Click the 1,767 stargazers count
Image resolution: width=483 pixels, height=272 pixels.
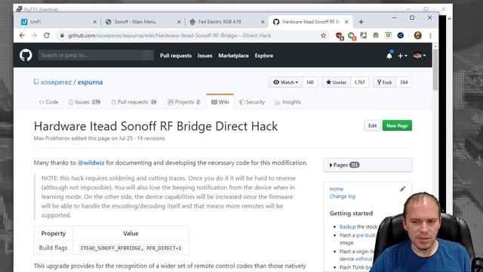coord(359,82)
